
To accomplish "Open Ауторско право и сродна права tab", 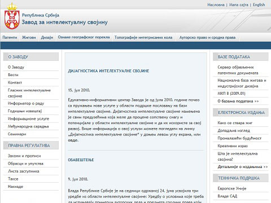I will point(207,37).
